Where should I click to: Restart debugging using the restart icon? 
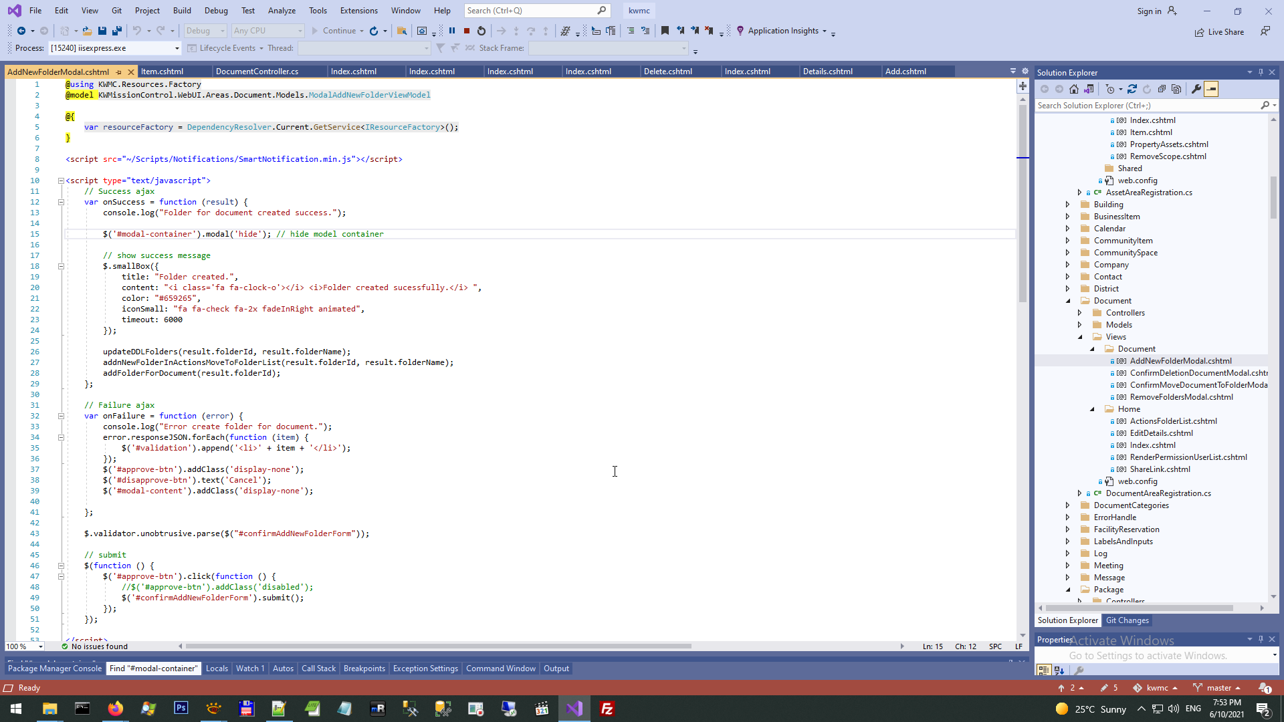click(x=481, y=31)
